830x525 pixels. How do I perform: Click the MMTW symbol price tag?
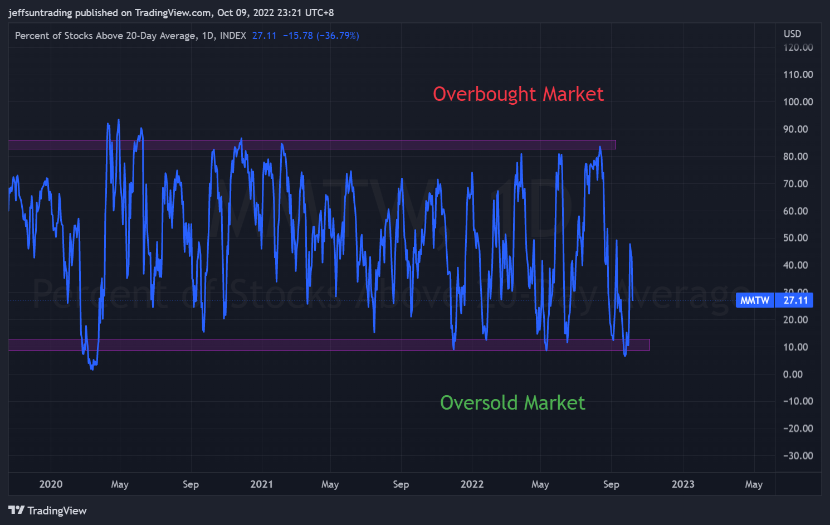[755, 300]
